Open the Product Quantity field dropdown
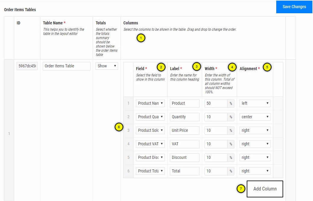 [150, 117]
